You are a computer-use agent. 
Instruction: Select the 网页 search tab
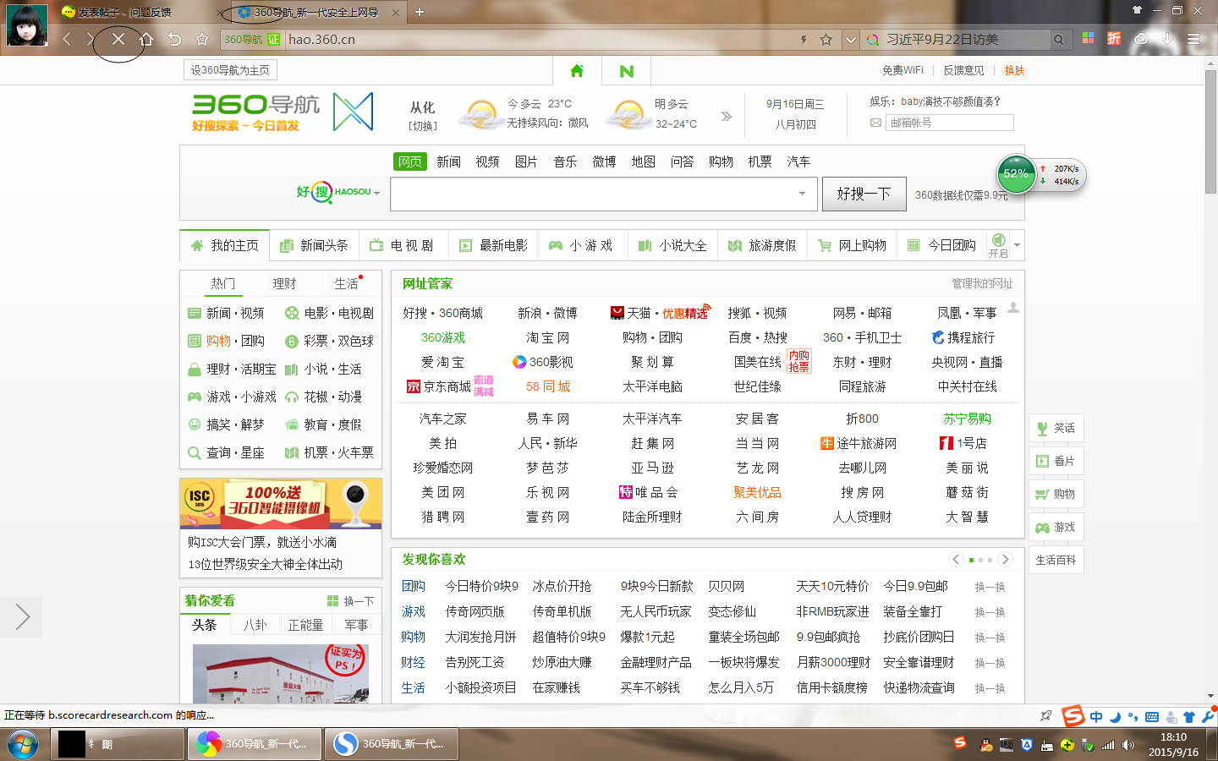point(410,162)
